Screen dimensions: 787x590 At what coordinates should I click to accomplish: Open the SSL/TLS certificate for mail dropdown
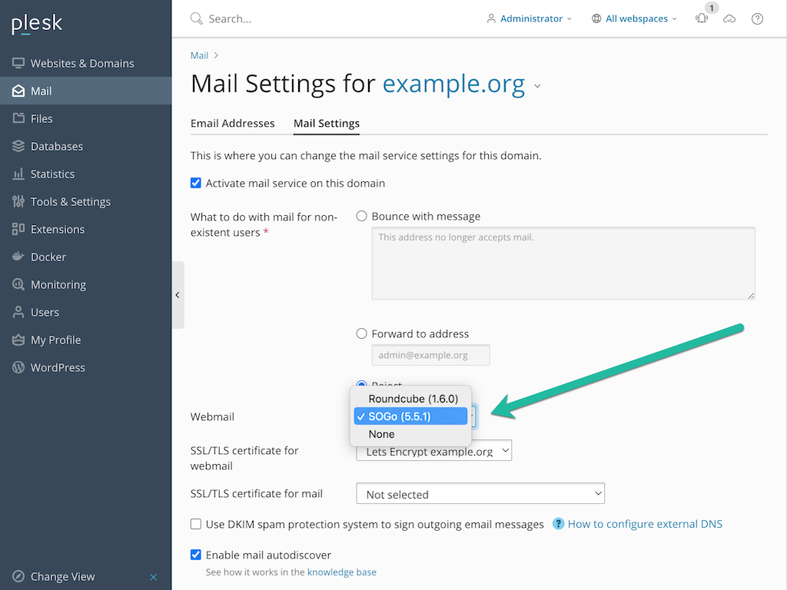tap(480, 493)
